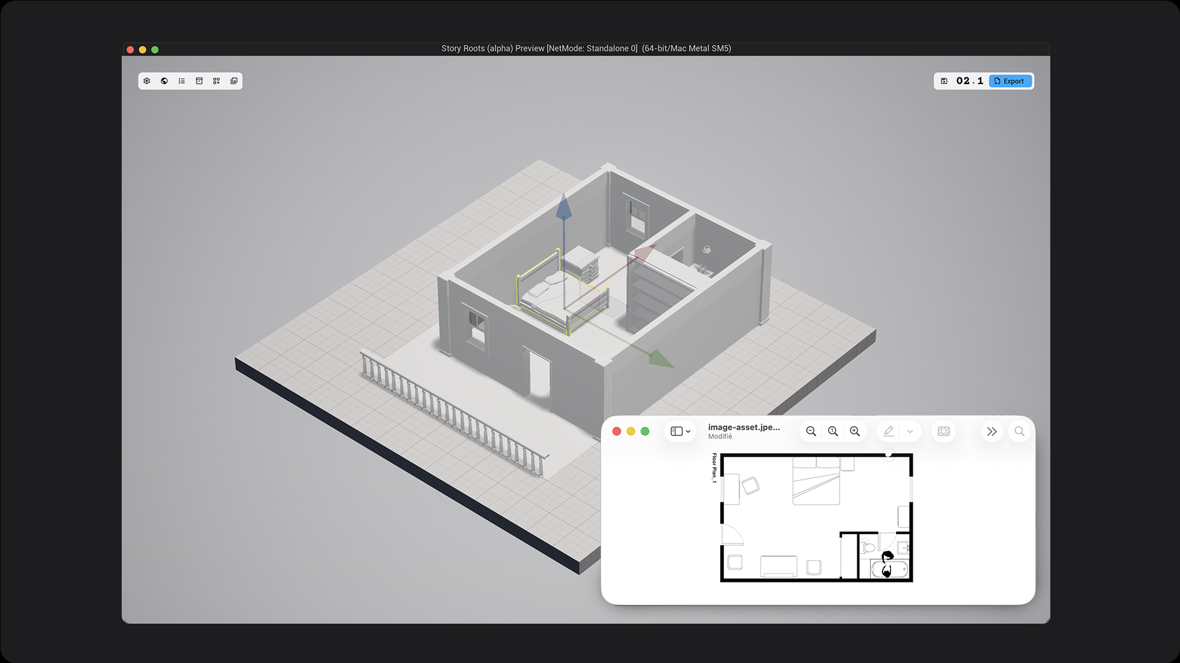Expand the hidden toolbar items chevrons
Image resolution: width=1180 pixels, height=663 pixels.
coord(991,432)
